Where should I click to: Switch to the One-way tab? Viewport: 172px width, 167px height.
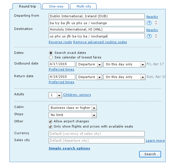56,6
